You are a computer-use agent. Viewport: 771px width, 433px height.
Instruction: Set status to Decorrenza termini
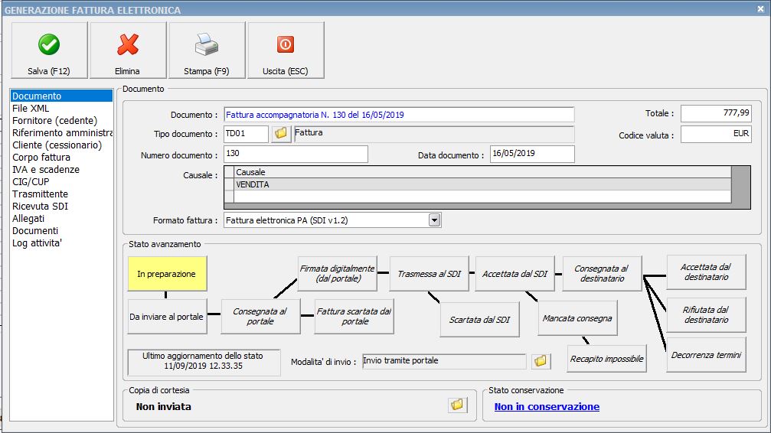[x=706, y=355]
